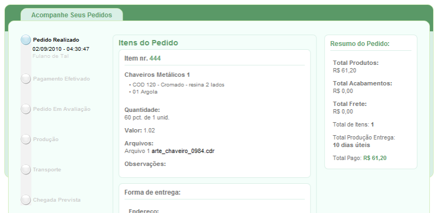Click the Transporte status circle

click(x=25, y=170)
